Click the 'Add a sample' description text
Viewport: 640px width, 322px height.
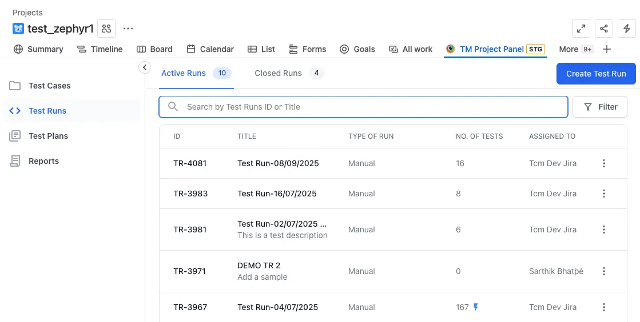(x=263, y=277)
